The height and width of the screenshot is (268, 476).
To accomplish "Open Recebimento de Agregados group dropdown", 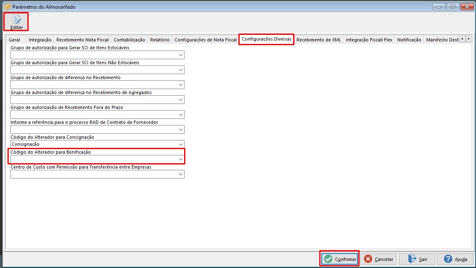I will coord(181,99).
